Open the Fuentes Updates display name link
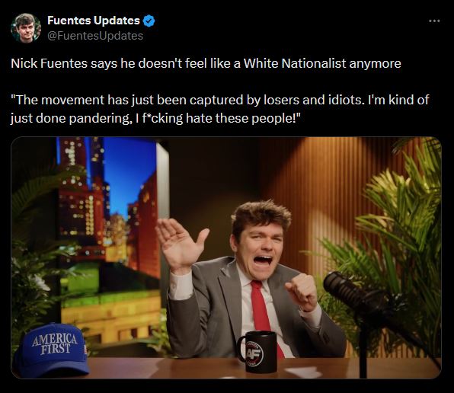Image resolution: width=454 pixels, height=393 pixels. click(94, 21)
